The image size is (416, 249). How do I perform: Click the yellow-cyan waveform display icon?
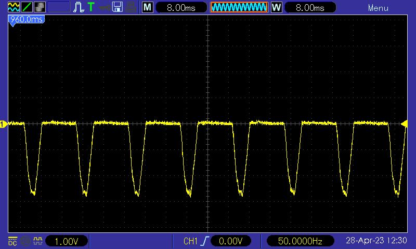pos(13,7)
